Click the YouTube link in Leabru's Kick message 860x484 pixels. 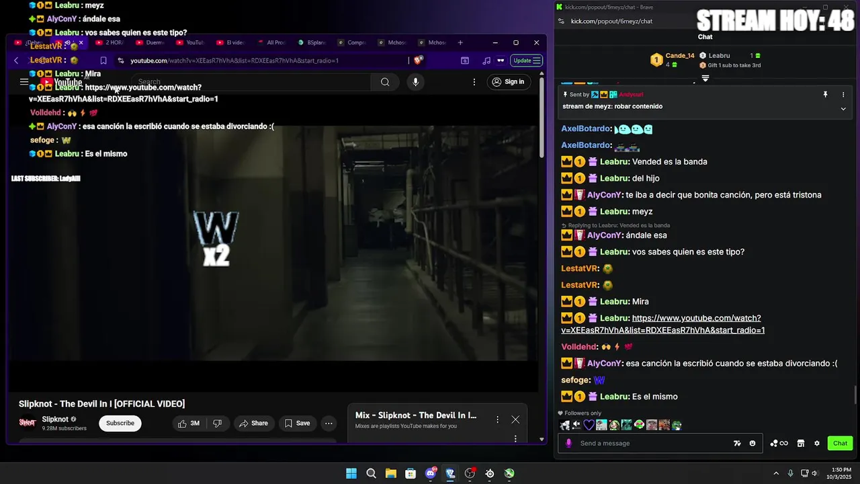point(662,324)
